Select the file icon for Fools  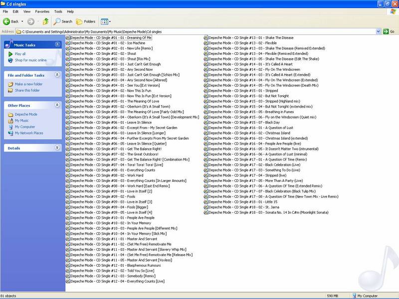(x=68, y=196)
